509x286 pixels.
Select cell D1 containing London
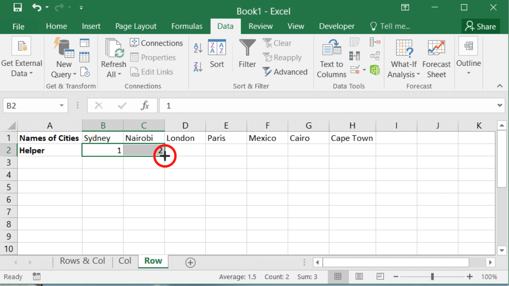185,138
